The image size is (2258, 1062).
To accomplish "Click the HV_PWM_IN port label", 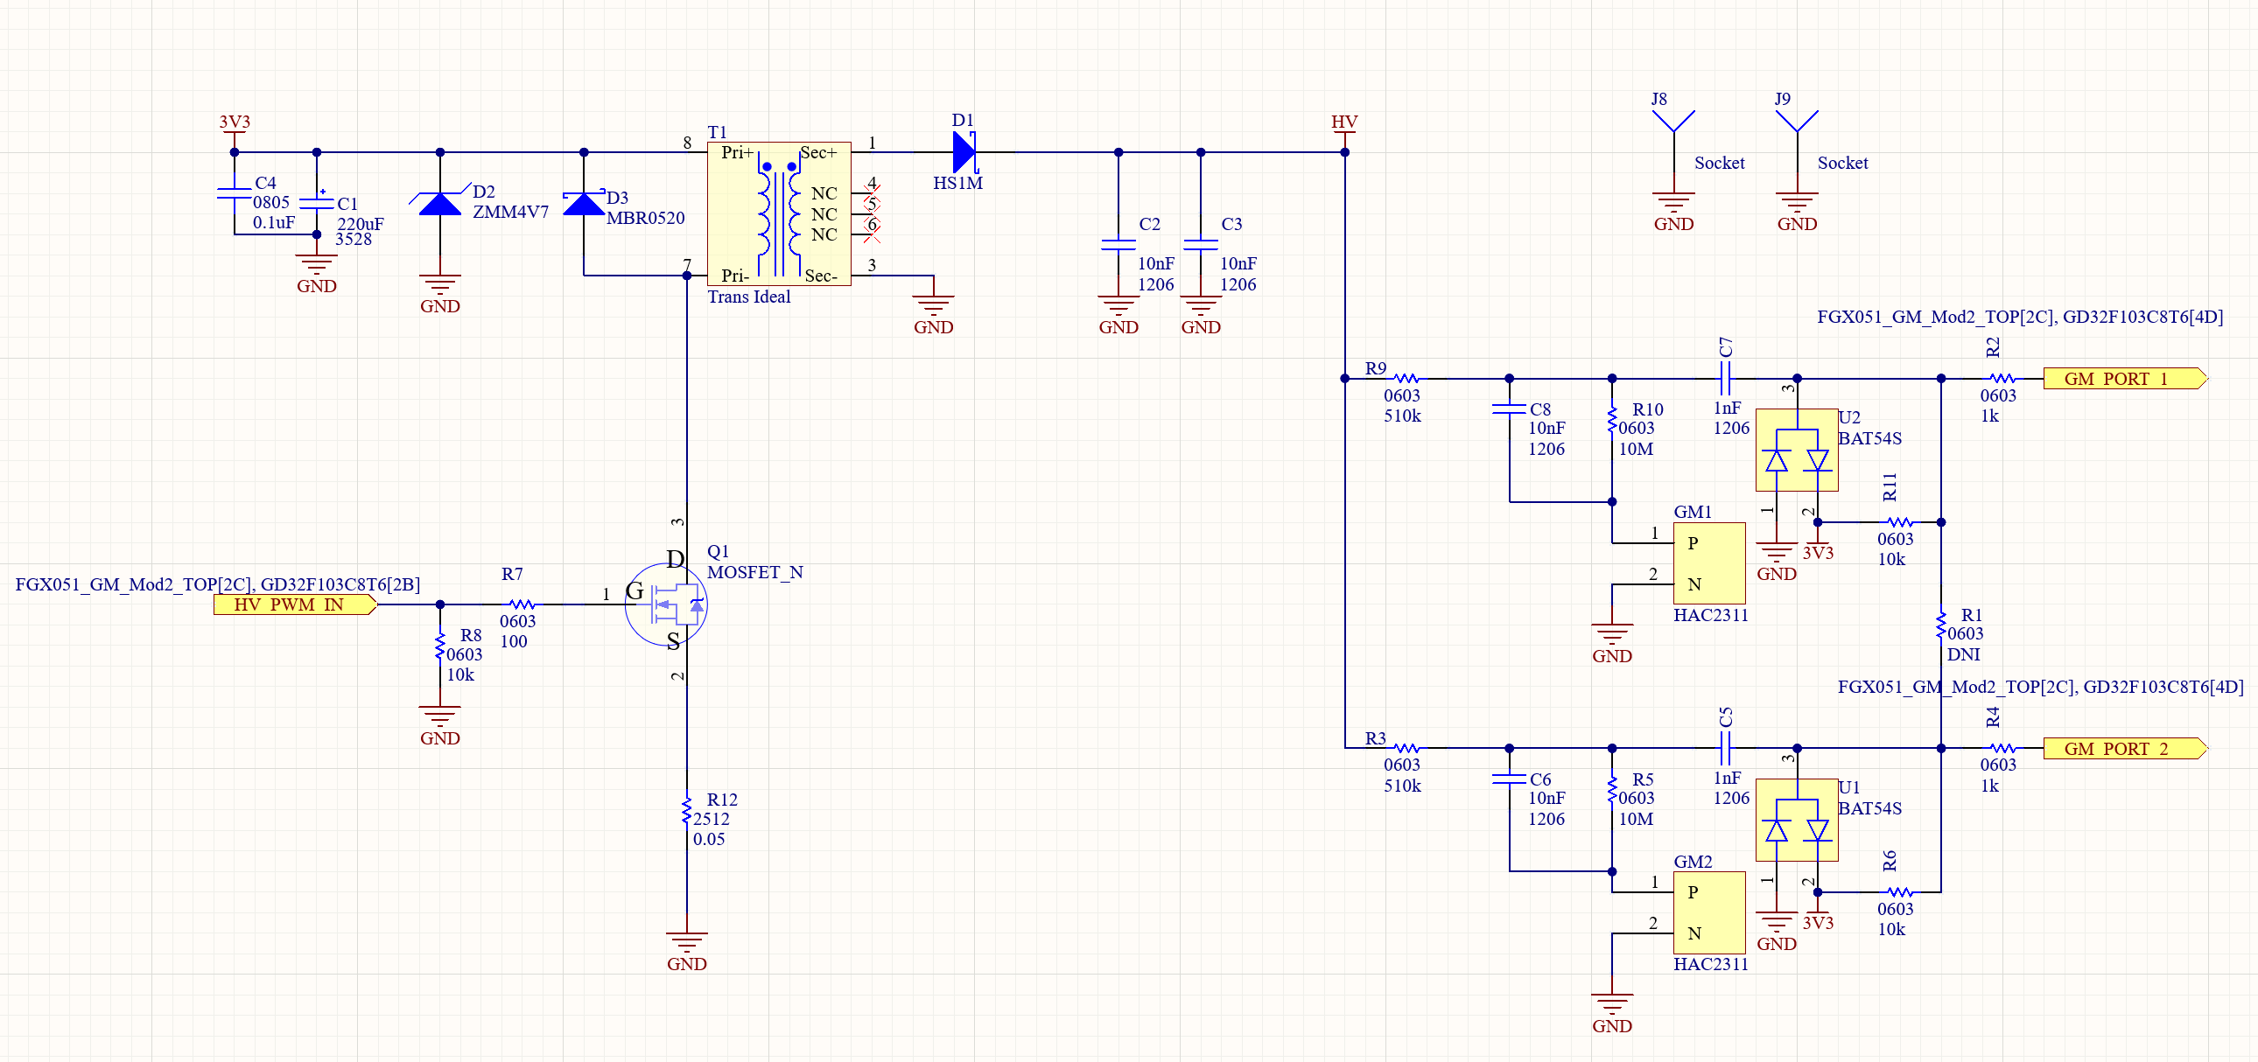I will coord(295,604).
